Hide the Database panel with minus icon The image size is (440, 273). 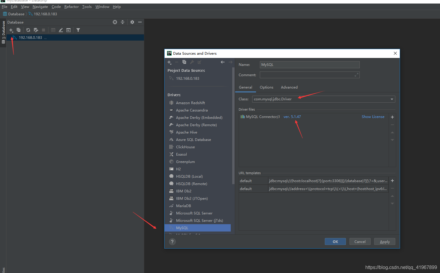coord(140,22)
